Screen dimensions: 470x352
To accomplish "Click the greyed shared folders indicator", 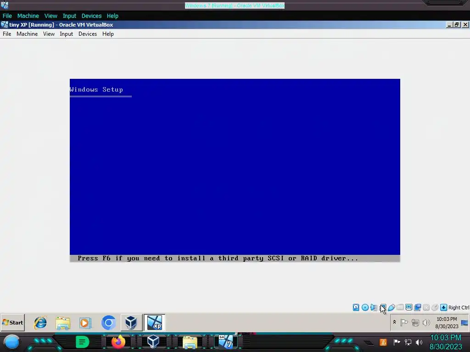I will coord(400,308).
